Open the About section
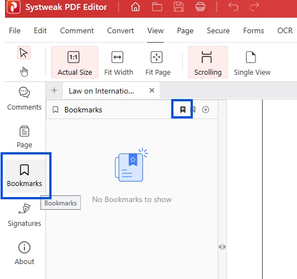297x279 pixels. click(x=24, y=253)
